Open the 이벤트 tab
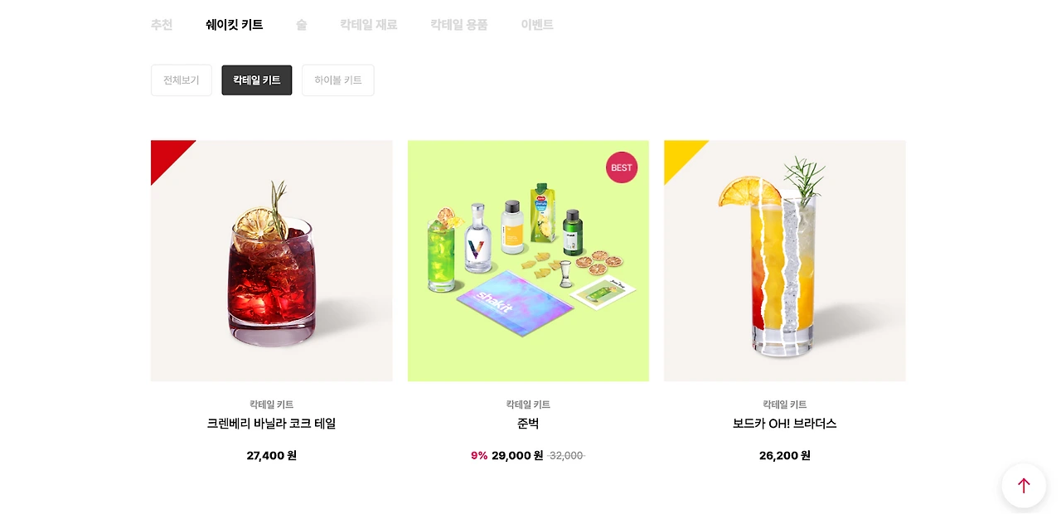 537,25
